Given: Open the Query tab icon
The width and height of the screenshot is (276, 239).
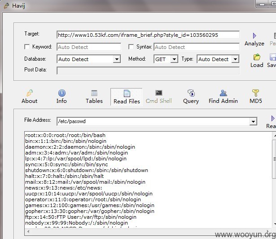Looking at the screenshot, I should pos(191,93).
